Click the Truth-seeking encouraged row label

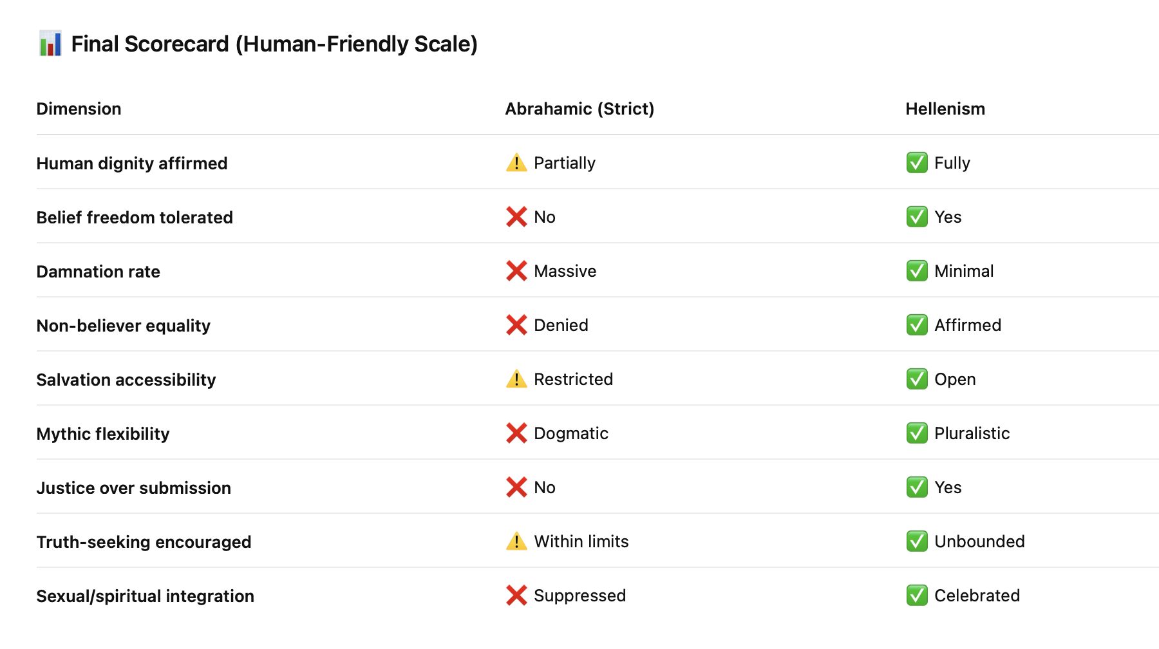(144, 542)
